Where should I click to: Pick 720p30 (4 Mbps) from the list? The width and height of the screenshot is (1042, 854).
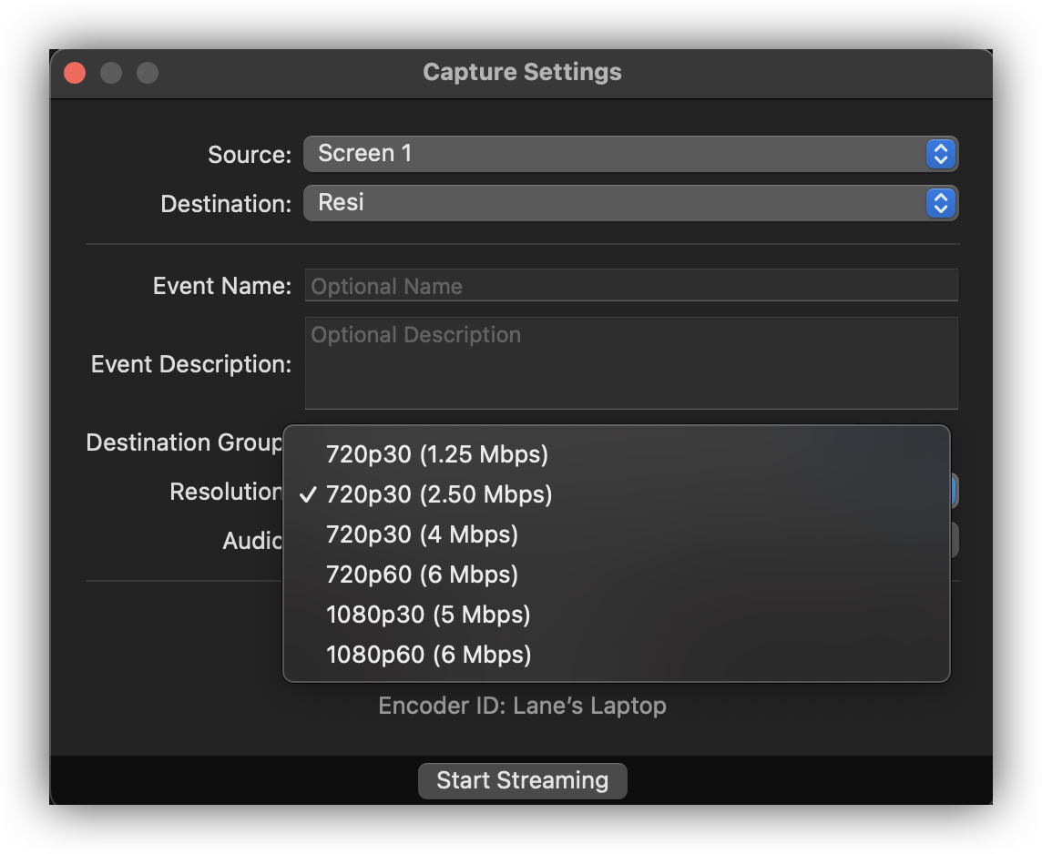pyautogui.click(x=422, y=534)
